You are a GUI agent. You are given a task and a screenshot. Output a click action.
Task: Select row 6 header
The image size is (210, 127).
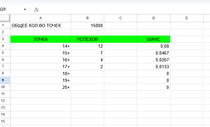click(x=5, y=60)
